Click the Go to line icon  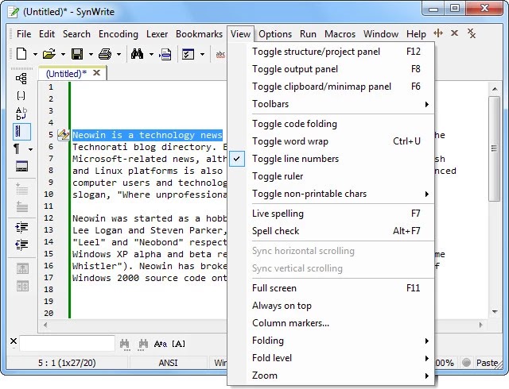click(x=165, y=54)
